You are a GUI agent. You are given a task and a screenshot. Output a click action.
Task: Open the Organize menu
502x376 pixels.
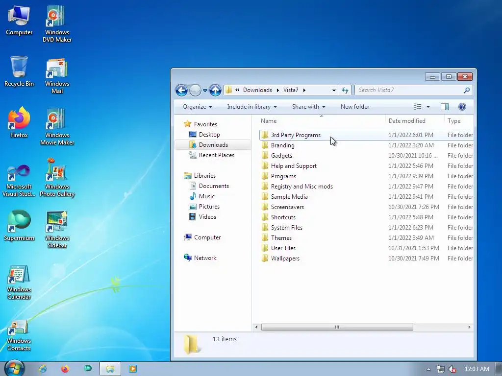198,107
